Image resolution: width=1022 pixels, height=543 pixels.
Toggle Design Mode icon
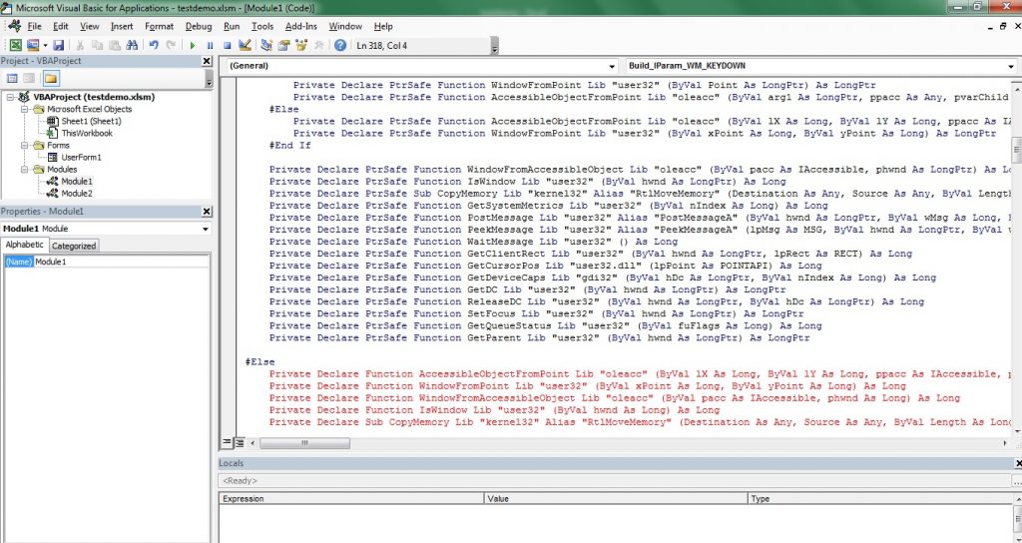[x=246, y=46]
